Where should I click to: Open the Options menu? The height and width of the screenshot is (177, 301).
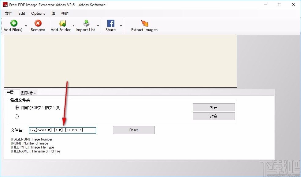38,13
